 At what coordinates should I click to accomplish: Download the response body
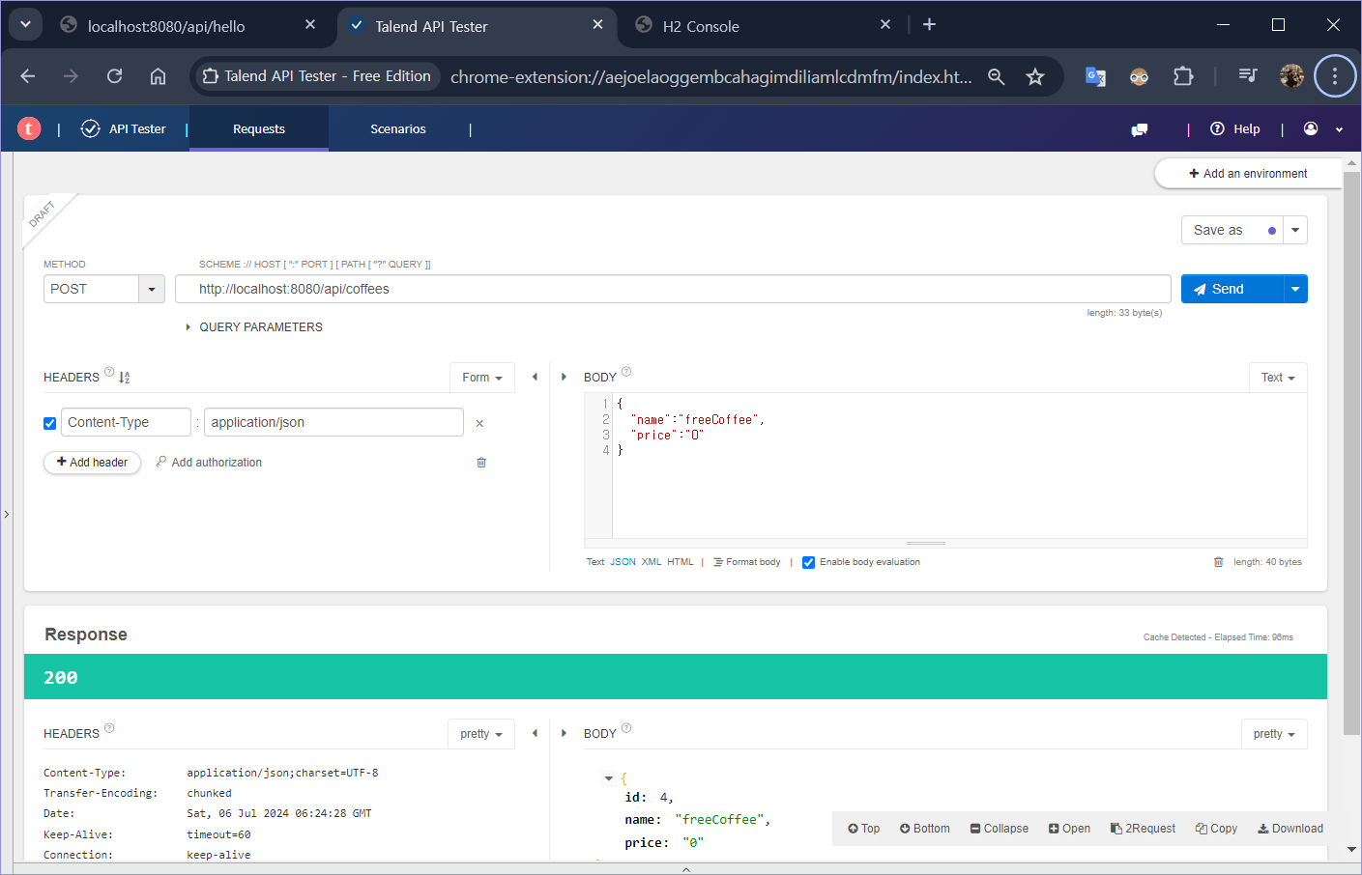pyautogui.click(x=1290, y=829)
